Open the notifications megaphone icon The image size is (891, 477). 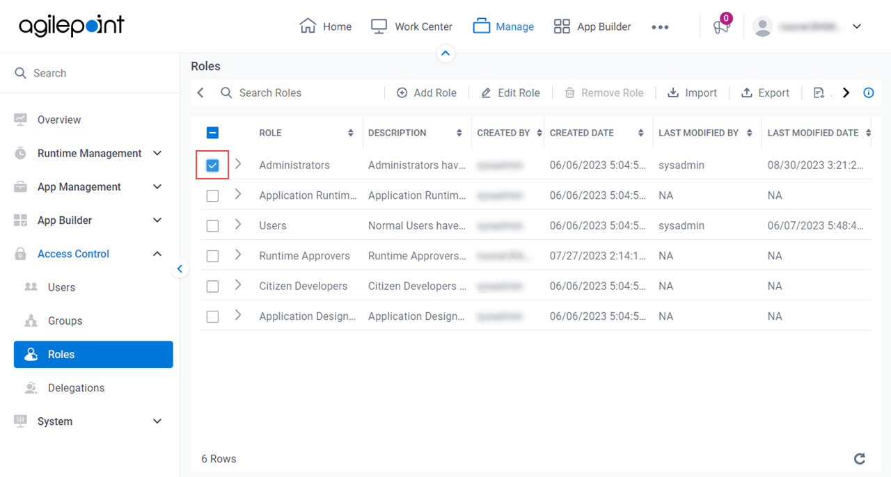[721, 26]
